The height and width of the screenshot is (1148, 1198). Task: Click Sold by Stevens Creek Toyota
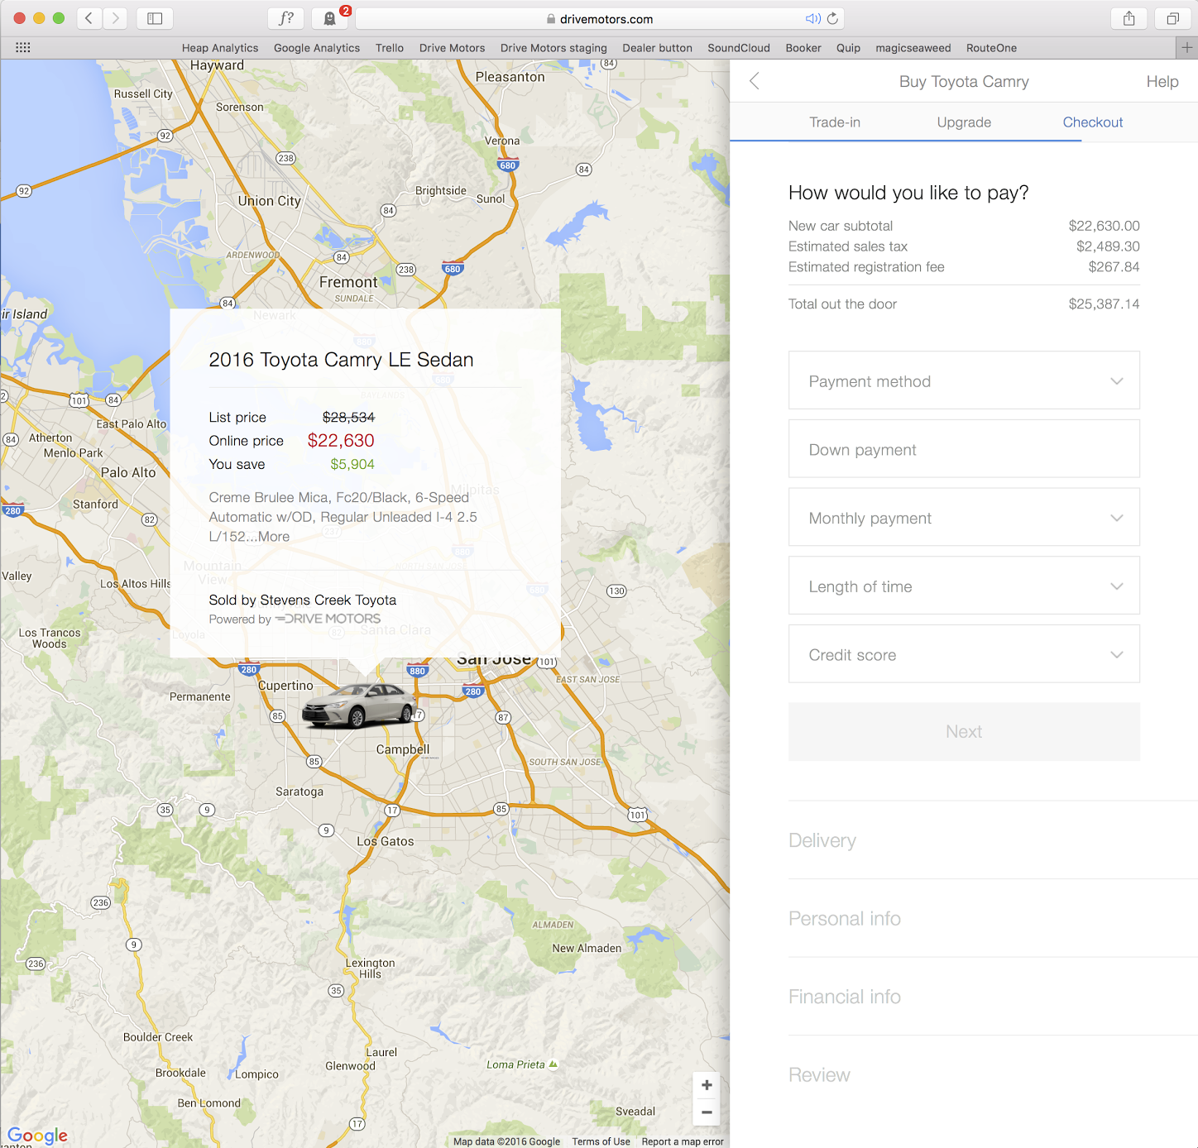point(303,600)
